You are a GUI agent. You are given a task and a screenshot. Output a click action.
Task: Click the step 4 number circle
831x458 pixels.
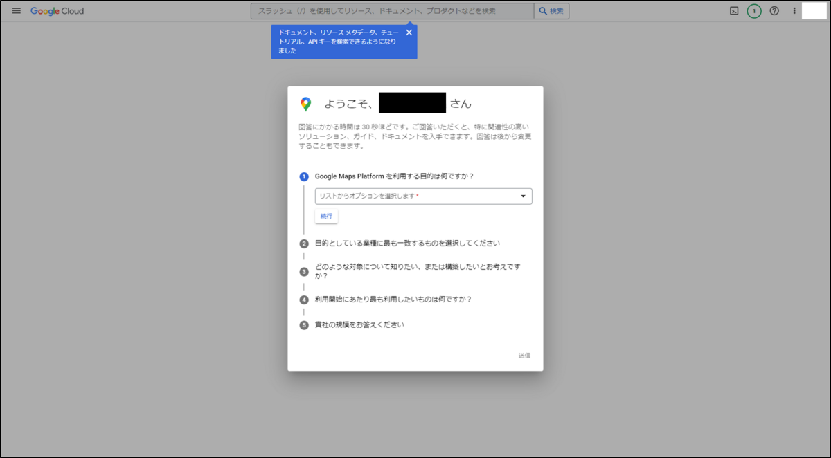(x=304, y=300)
